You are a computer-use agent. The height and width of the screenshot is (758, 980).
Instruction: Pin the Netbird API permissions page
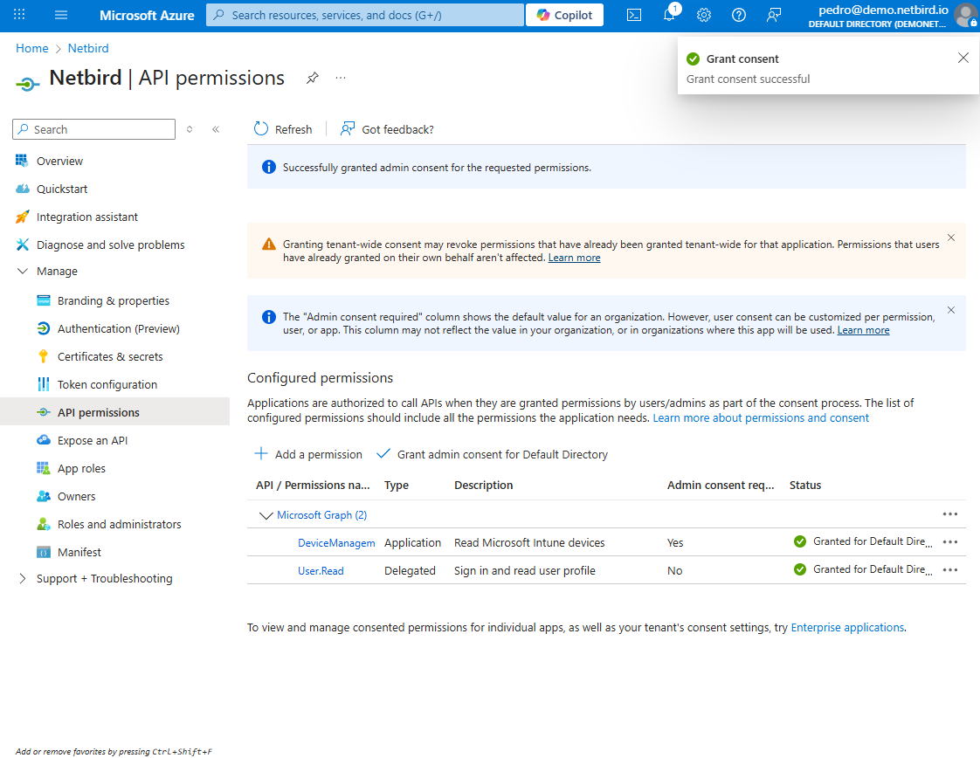point(313,78)
